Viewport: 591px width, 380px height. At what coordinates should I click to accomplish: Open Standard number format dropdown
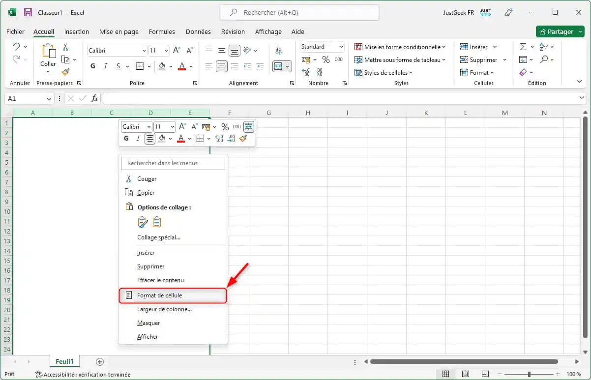click(340, 47)
